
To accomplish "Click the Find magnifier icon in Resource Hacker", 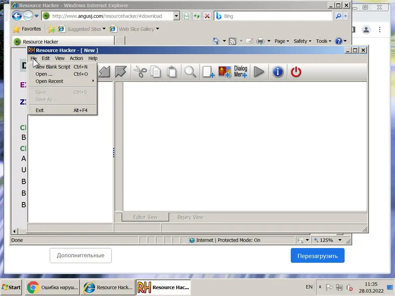I will click(x=190, y=72).
